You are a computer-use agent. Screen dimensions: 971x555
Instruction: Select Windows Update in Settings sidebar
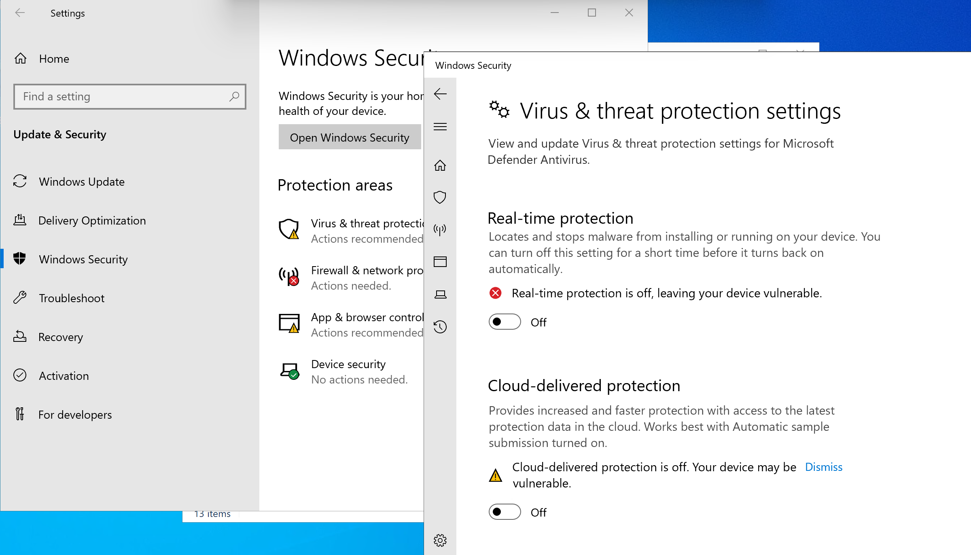[x=129, y=181]
